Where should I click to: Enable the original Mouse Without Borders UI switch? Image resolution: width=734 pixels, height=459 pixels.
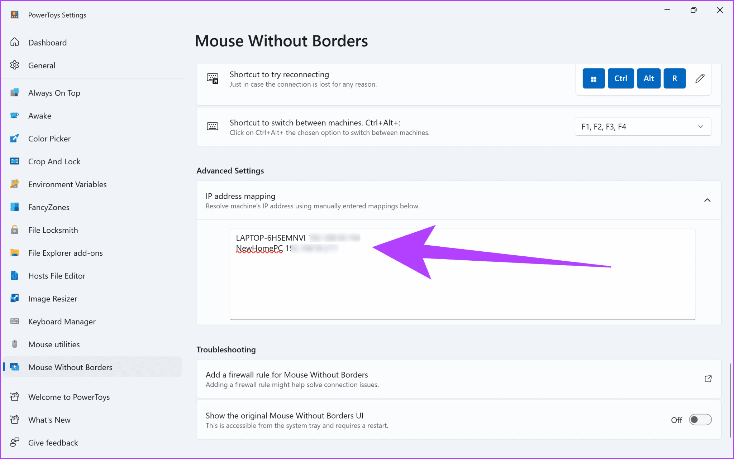pos(700,420)
